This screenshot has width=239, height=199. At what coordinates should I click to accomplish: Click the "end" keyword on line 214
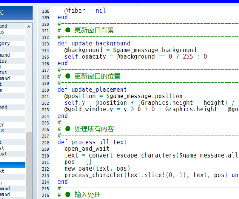(62, 181)
